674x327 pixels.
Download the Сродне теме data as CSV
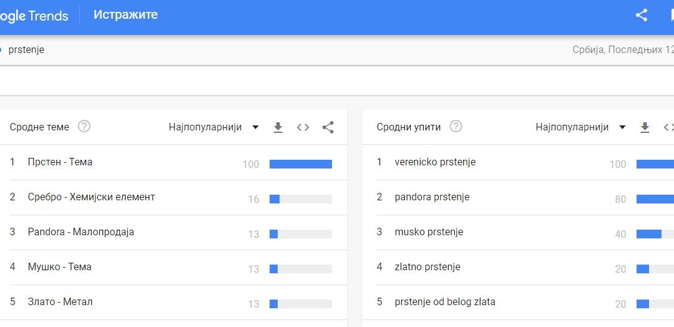coord(278,127)
